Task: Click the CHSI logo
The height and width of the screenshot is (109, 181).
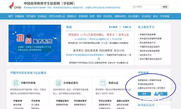Action: coord(15,5)
